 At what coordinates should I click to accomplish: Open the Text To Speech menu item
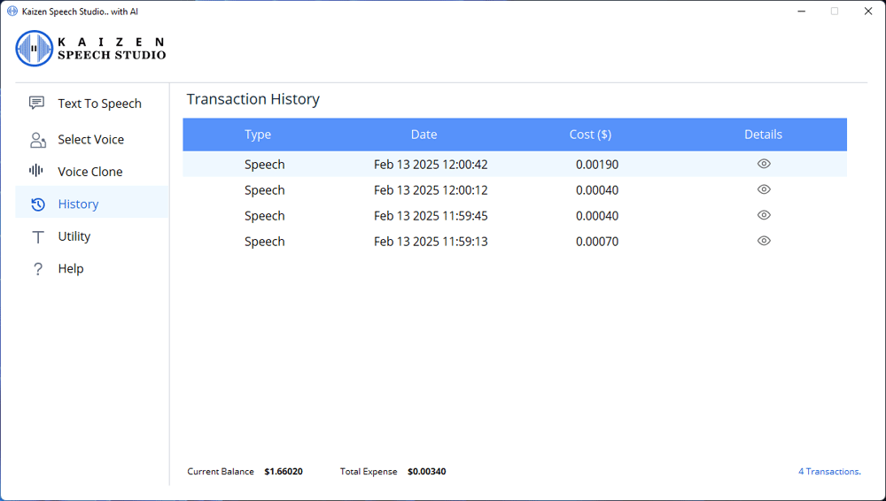(x=99, y=104)
